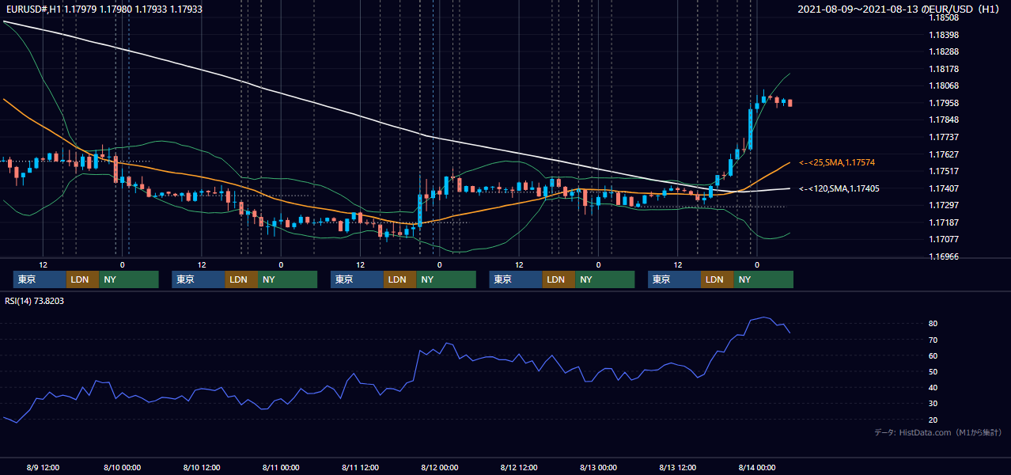Select the 8/10 12:00 time axis label
The image size is (1011, 475).
(x=202, y=467)
